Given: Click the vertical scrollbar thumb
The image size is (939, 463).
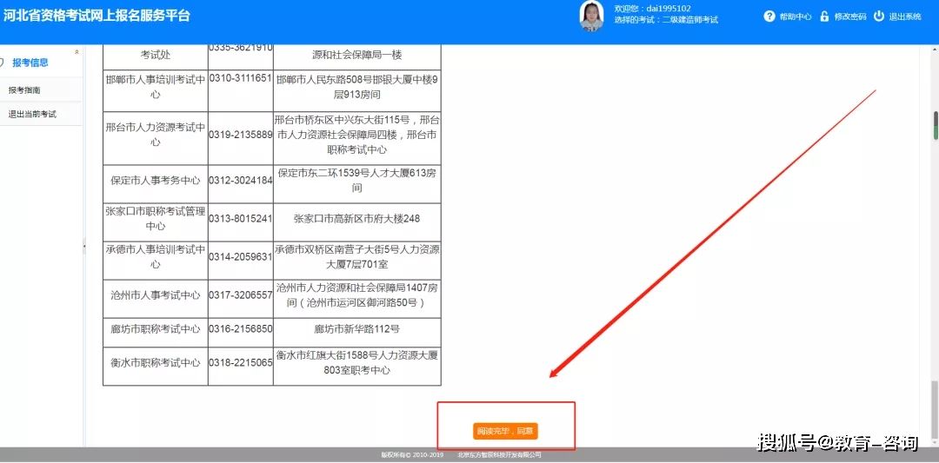Looking at the screenshot, I should [935, 124].
